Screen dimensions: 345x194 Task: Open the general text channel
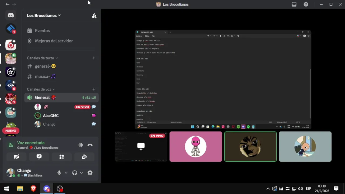(61, 66)
